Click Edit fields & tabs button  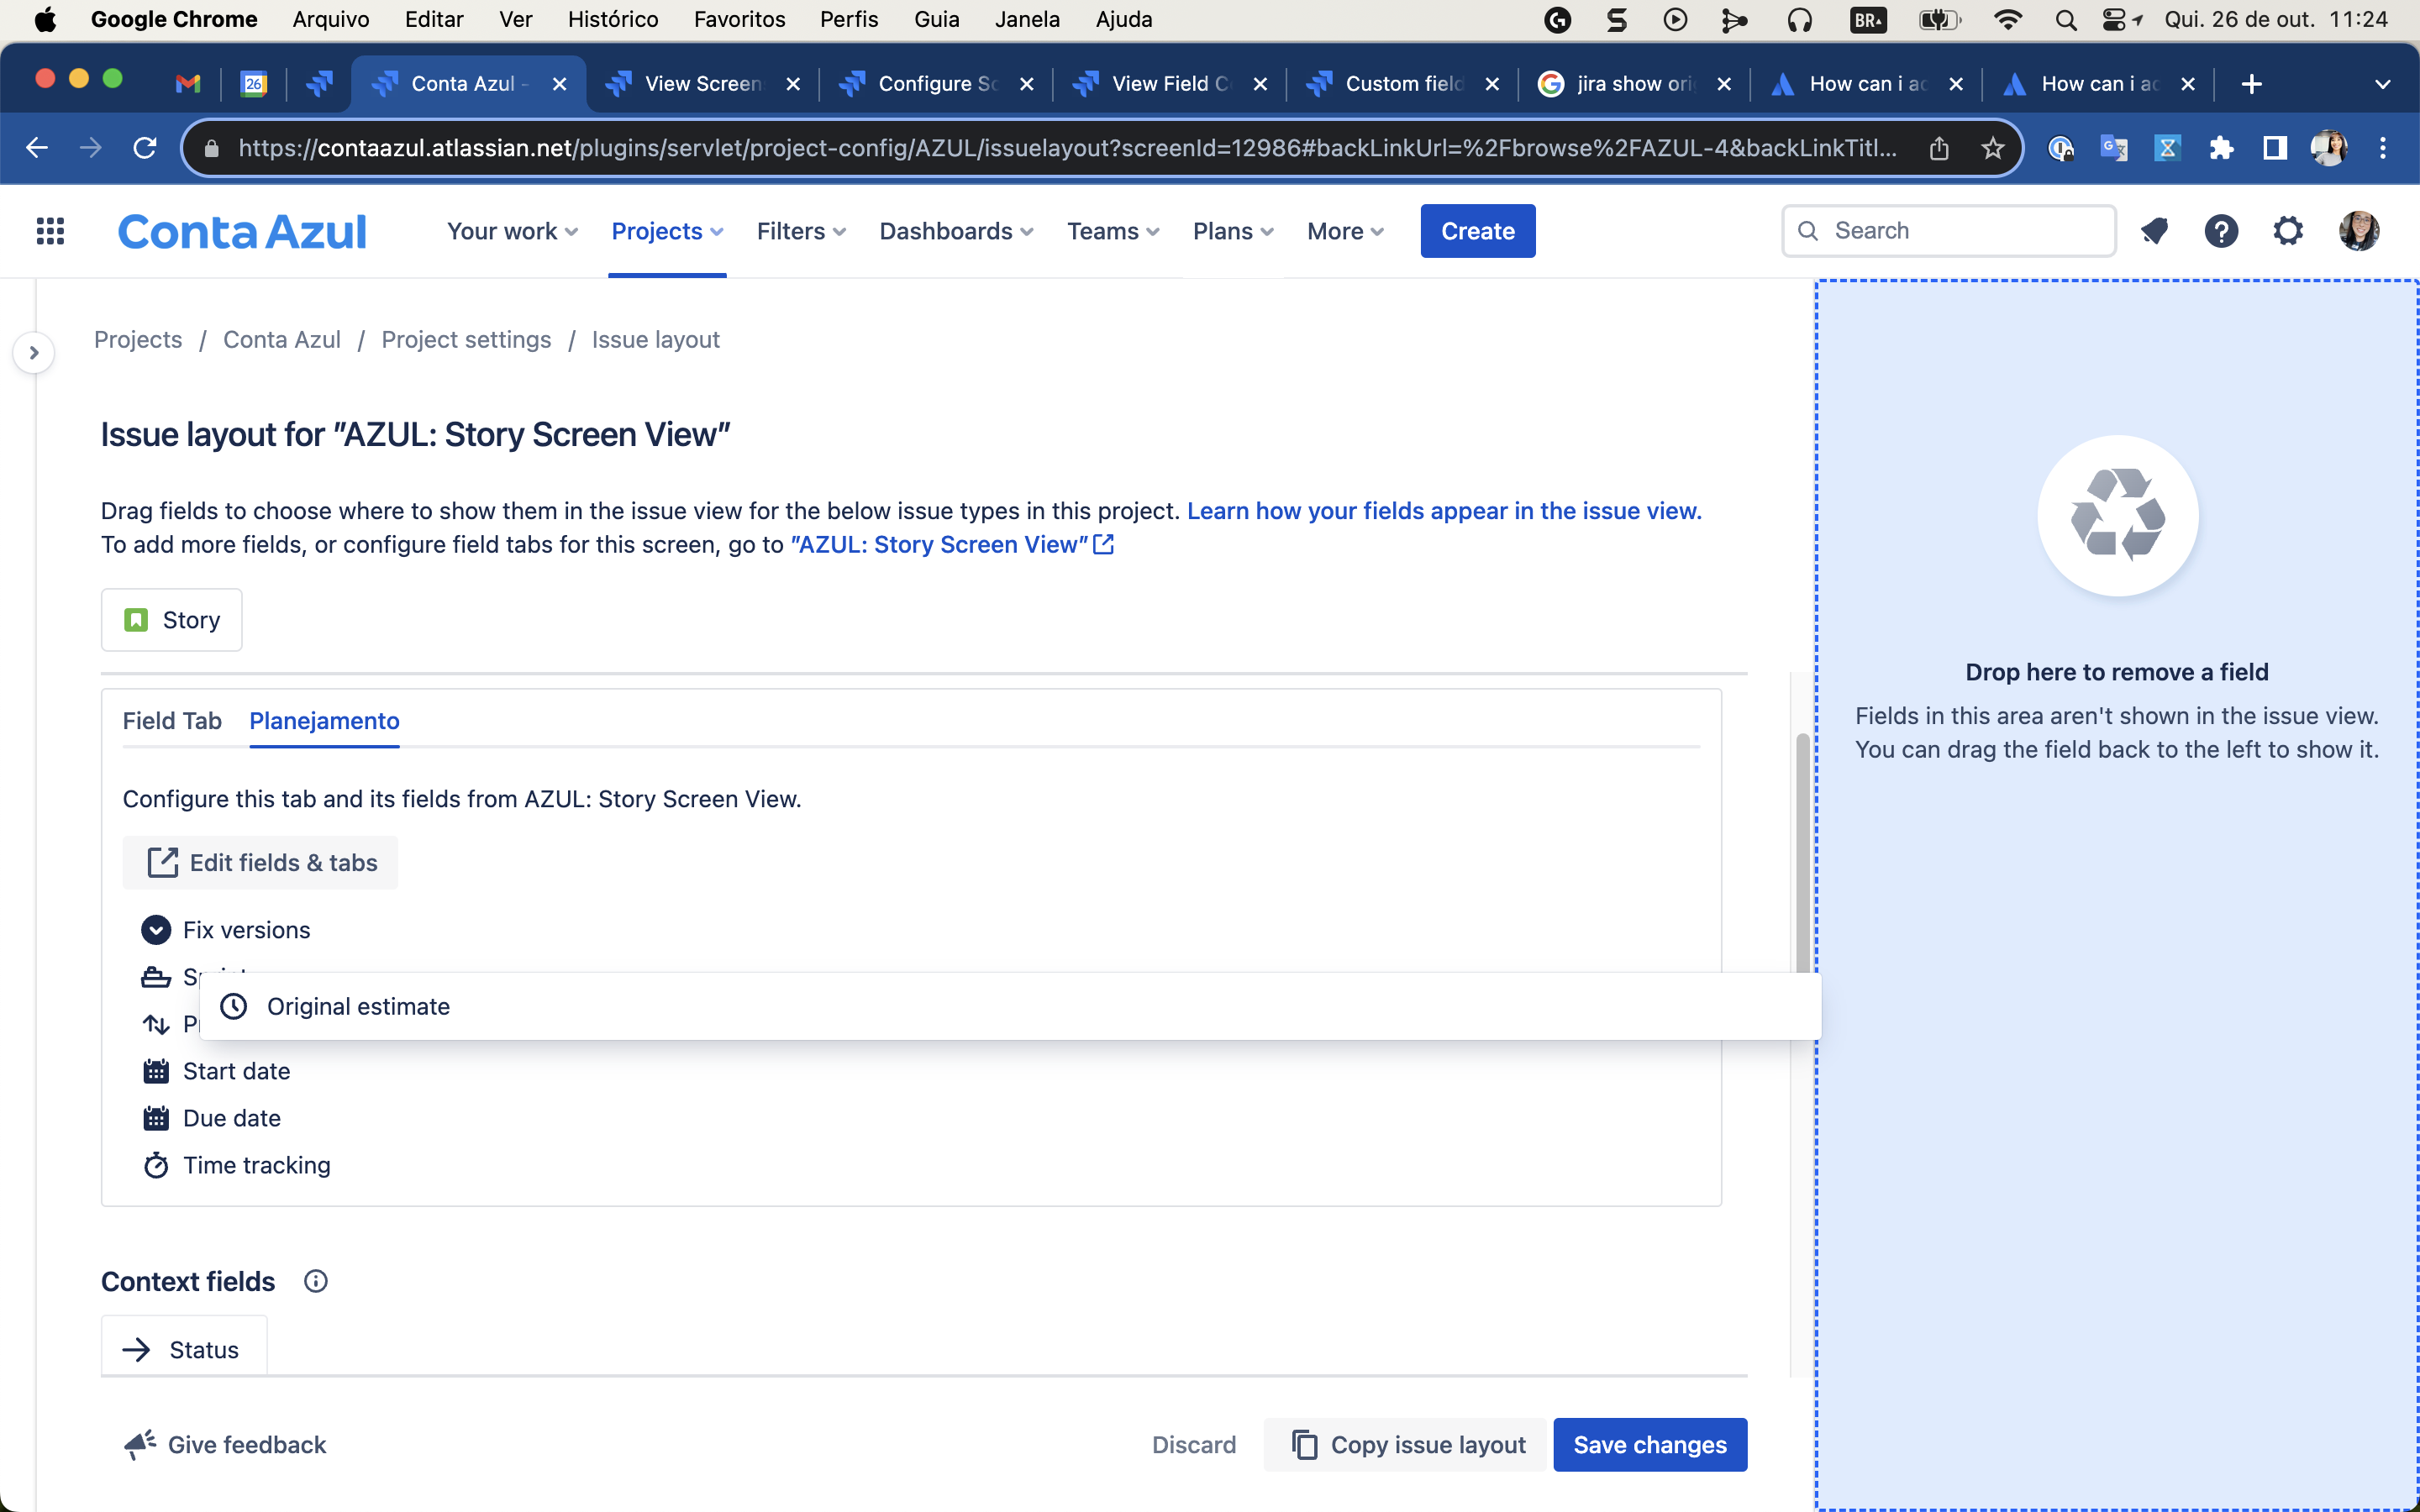[261, 862]
